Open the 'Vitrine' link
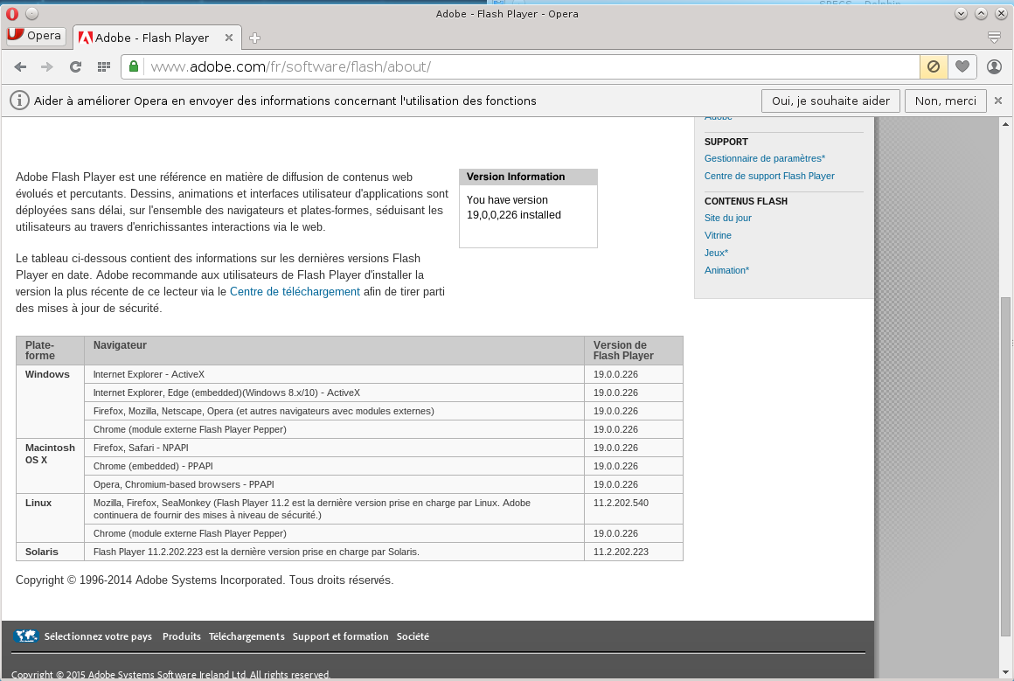 click(x=718, y=235)
